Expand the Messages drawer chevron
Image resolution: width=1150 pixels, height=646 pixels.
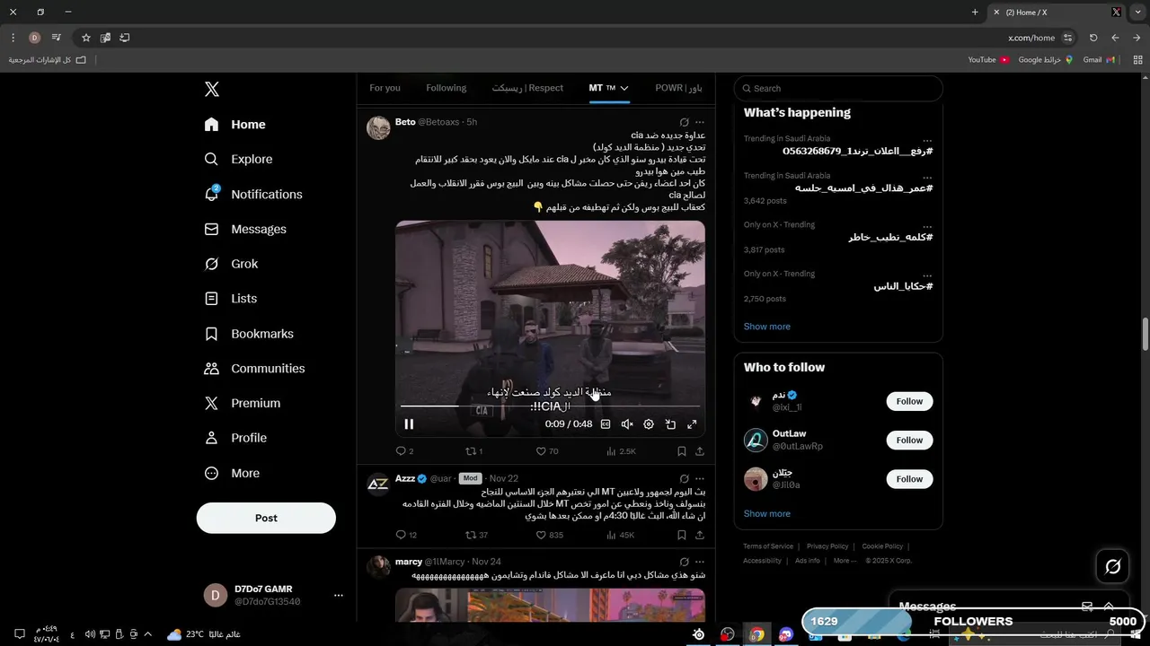pyautogui.click(x=1109, y=607)
